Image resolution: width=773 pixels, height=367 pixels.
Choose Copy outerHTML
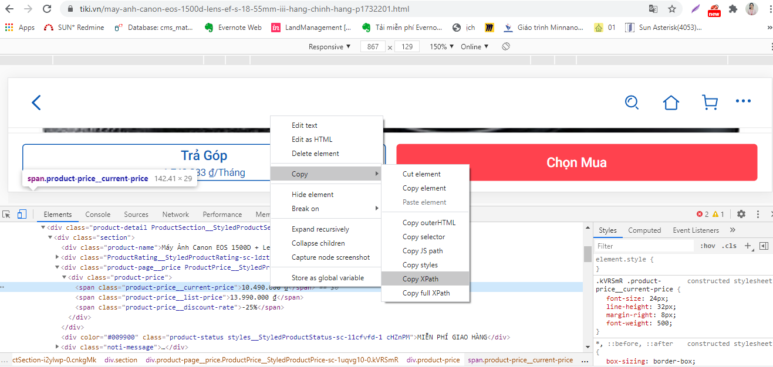(x=426, y=223)
